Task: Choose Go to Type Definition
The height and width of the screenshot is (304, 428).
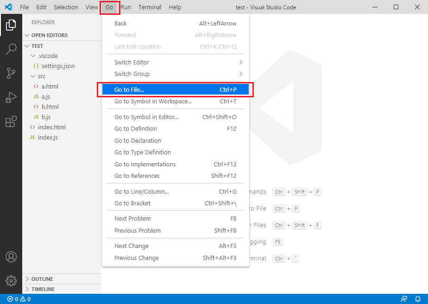Action: (x=175, y=152)
